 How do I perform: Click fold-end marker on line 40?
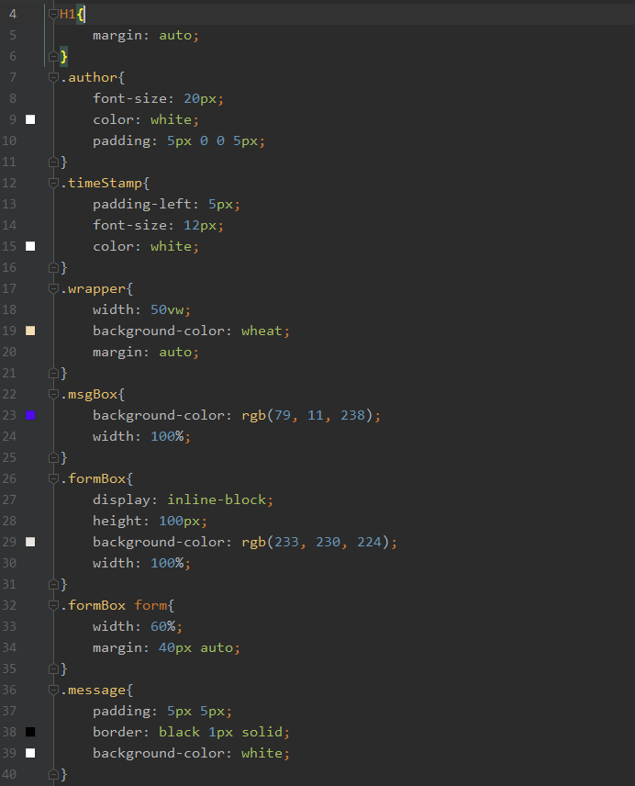point(53,775)
